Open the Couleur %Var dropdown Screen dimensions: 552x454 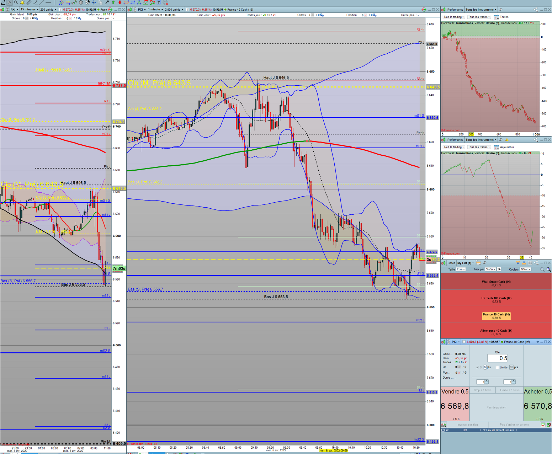tap(525, 269)
